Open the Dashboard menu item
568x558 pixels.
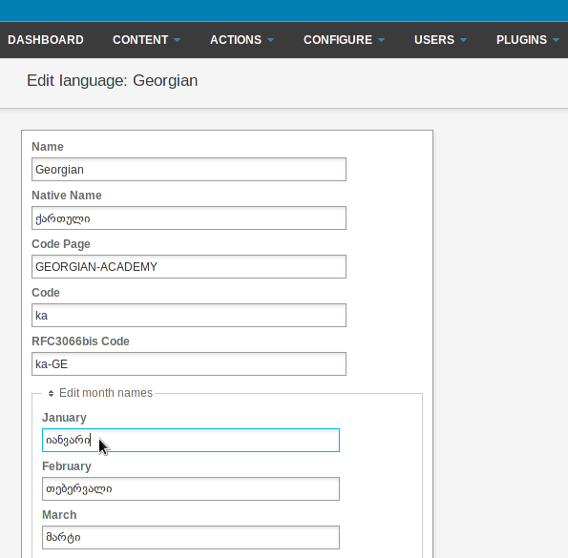(46, 40)
